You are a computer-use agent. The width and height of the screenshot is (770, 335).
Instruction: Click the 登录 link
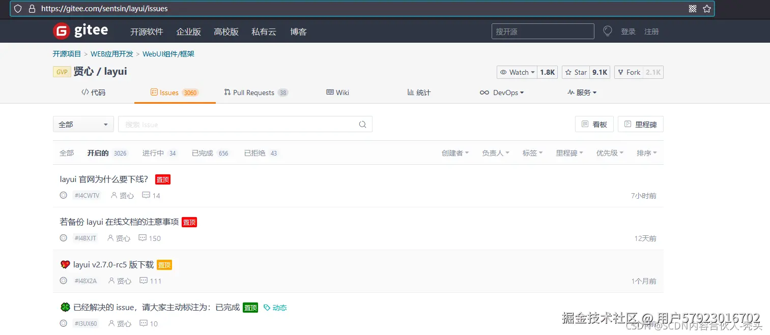(x=628, y=32)
